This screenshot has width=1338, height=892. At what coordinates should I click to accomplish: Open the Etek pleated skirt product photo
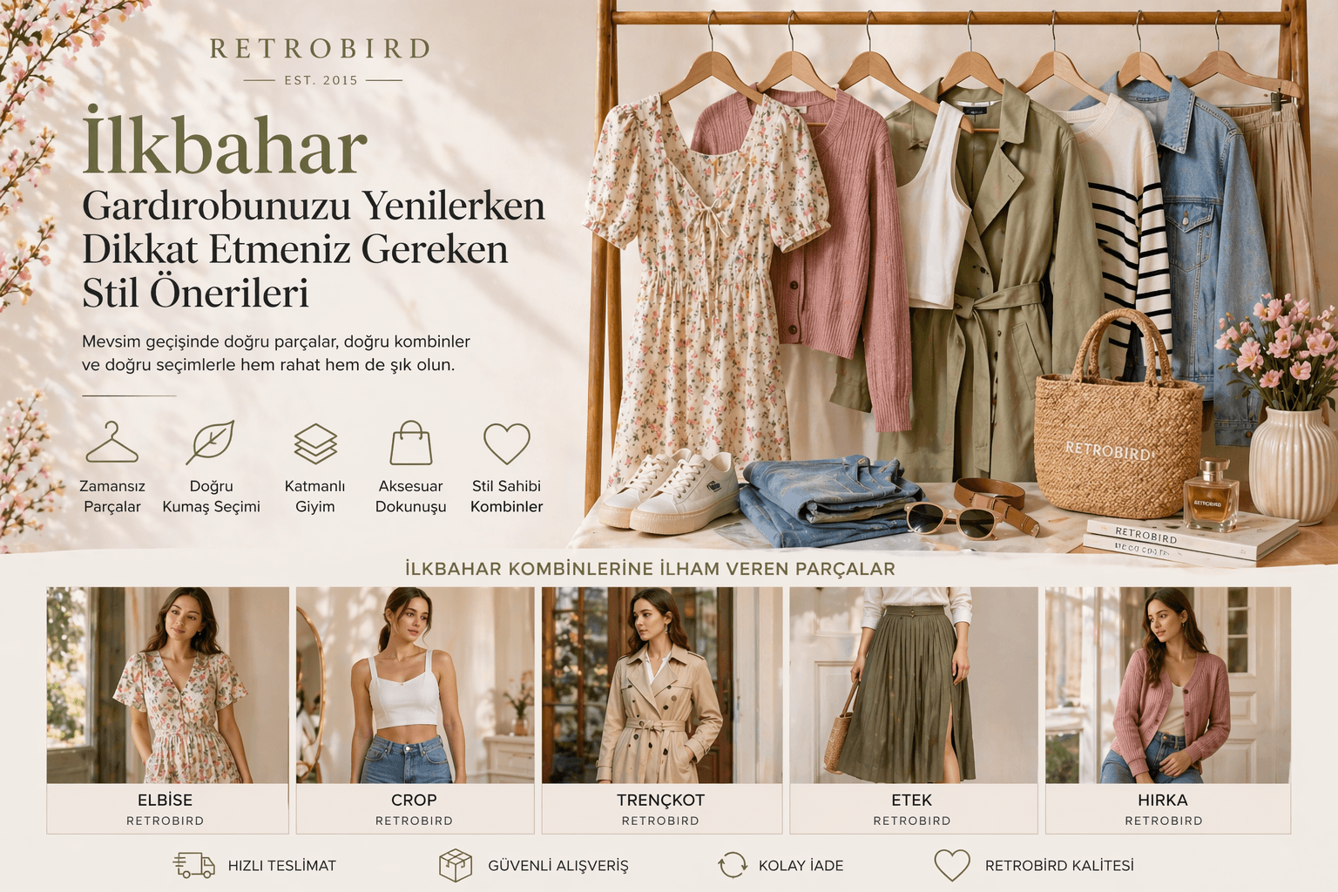(x=914, y=685)
